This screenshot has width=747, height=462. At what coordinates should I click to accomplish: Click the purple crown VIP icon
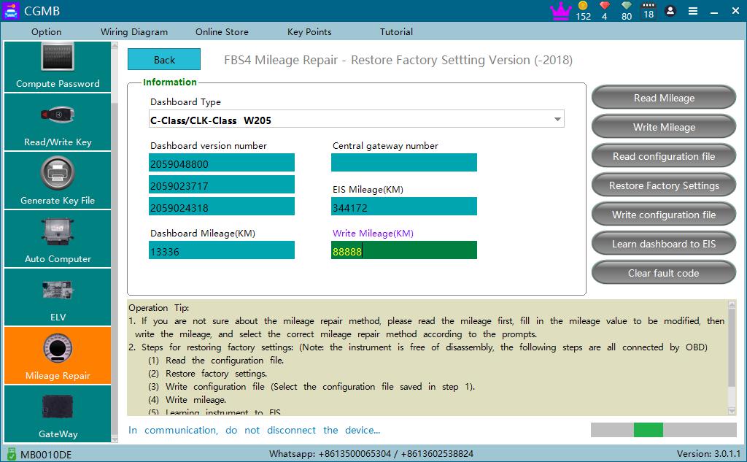(x=560, y=11)
